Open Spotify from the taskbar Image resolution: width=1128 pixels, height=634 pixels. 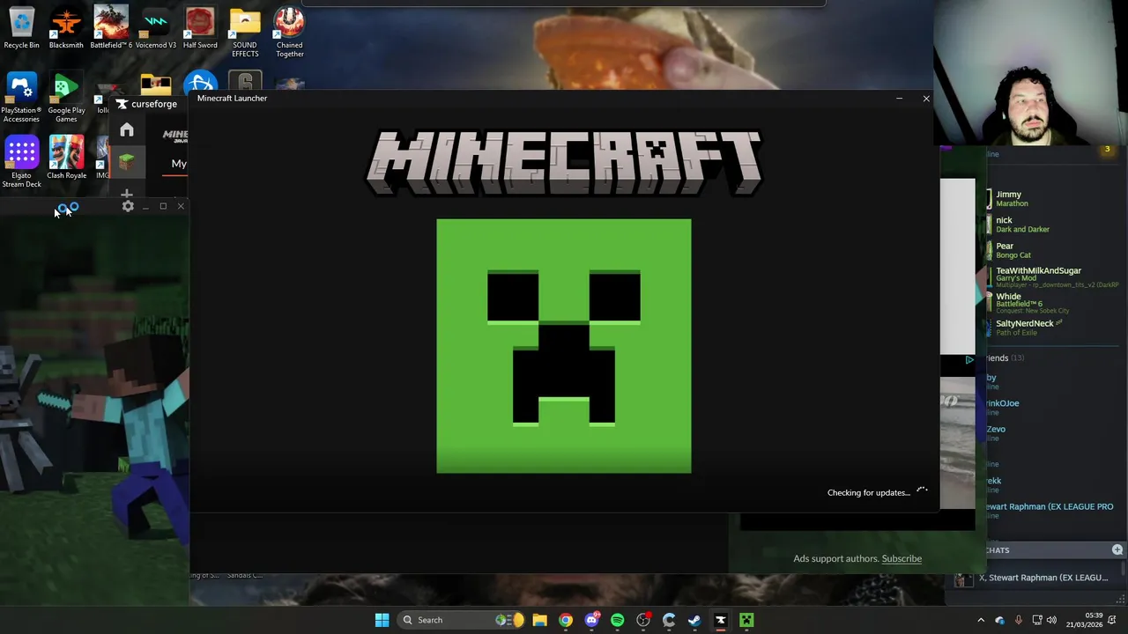click(x=617, y=620)
